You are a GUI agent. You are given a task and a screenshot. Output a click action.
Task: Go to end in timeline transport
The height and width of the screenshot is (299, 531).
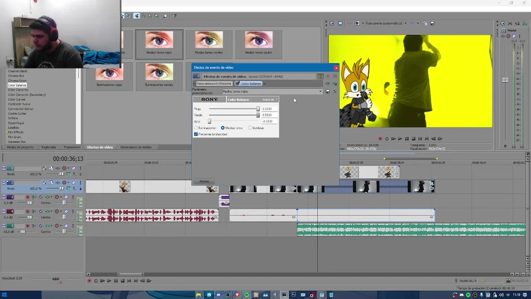click(x=136, y=281)
